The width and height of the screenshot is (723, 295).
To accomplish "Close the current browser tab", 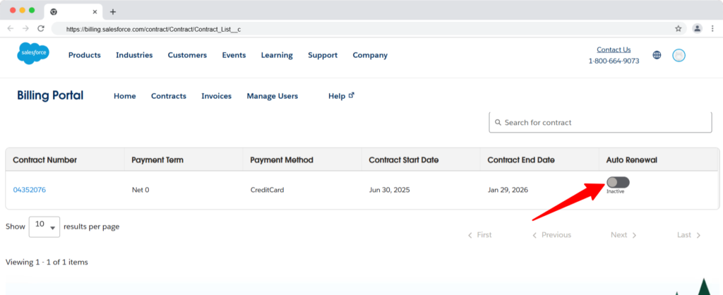I will click(95, 12).
